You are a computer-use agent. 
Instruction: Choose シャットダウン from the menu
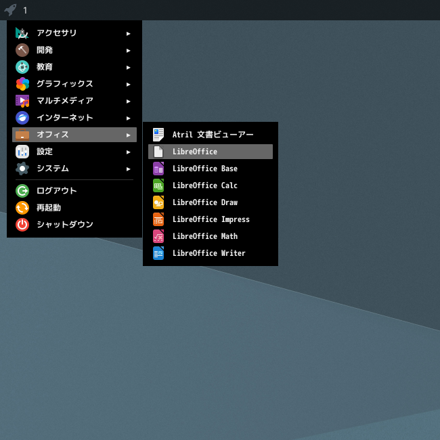coord(74,225)
